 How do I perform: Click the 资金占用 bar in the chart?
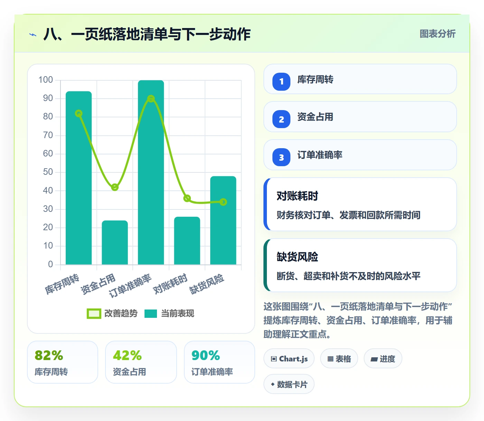coord(115,242)
